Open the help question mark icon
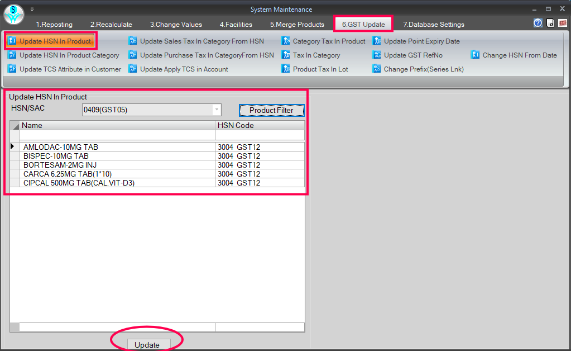 [x=538, y=23]
